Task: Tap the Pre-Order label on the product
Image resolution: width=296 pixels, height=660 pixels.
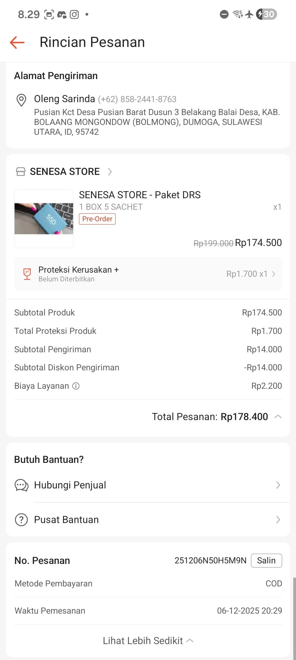Action: click(97, 219)
